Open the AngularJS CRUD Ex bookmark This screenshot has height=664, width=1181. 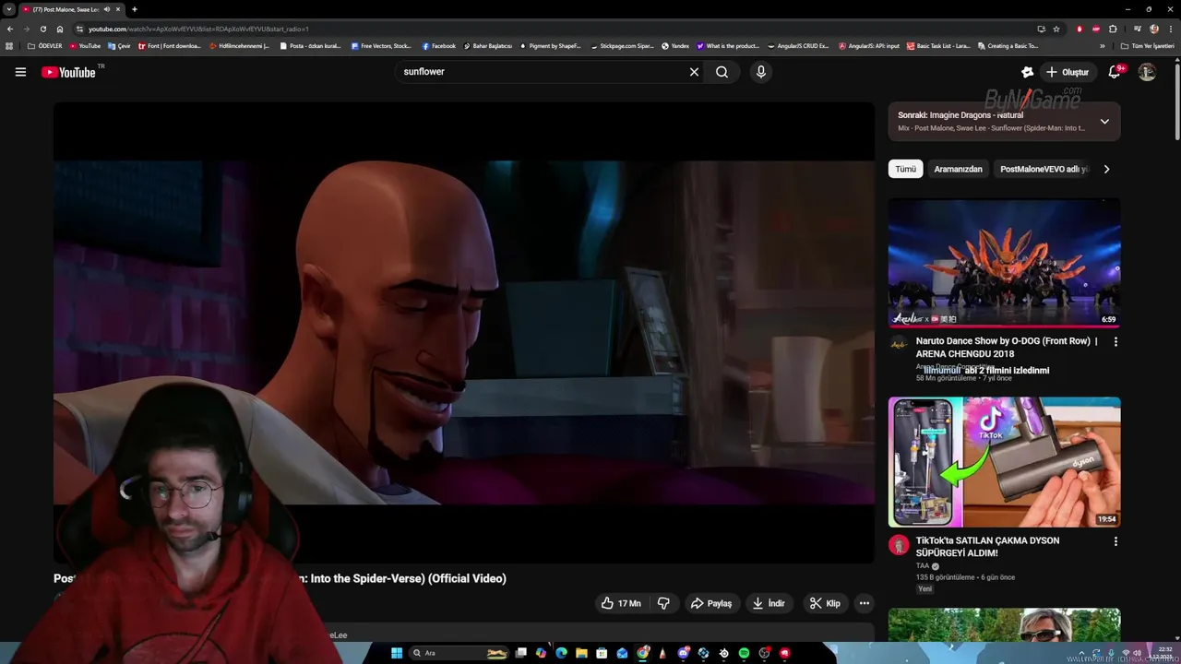(798, 45)
